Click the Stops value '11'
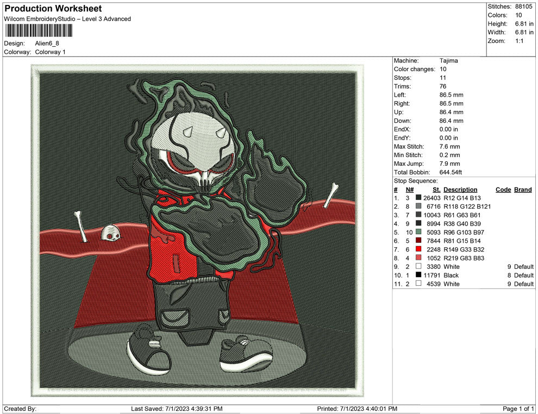The image size is (538, 414). click(x=442, y=78)
